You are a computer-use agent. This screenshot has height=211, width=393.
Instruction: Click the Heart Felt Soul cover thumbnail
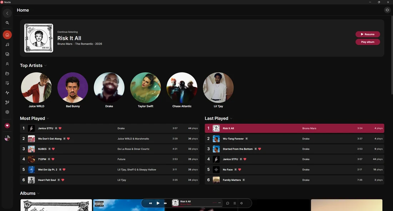click(31, 180)
